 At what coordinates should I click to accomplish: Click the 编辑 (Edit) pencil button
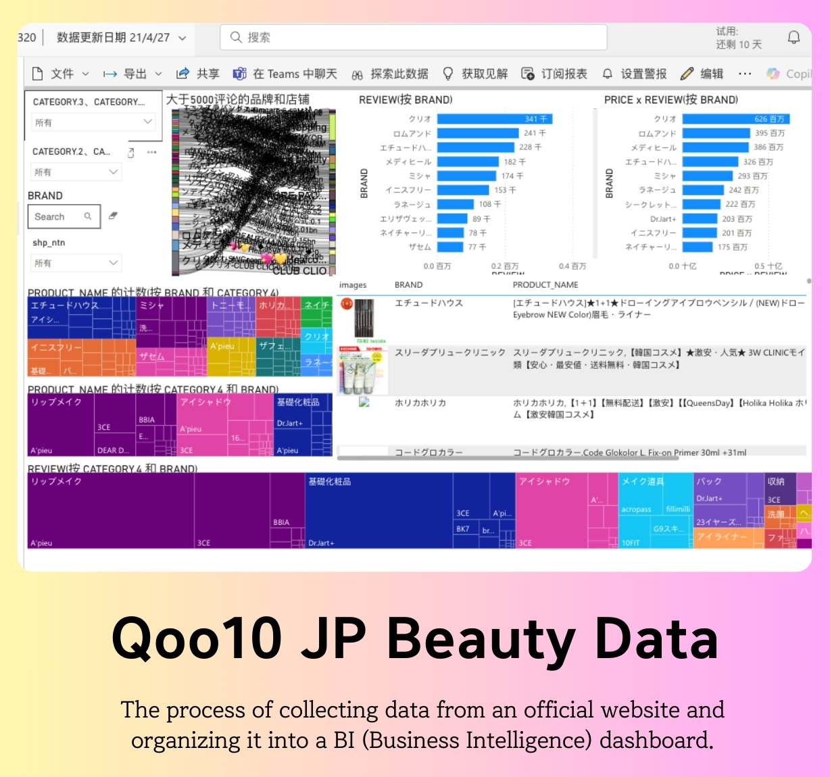702,74
